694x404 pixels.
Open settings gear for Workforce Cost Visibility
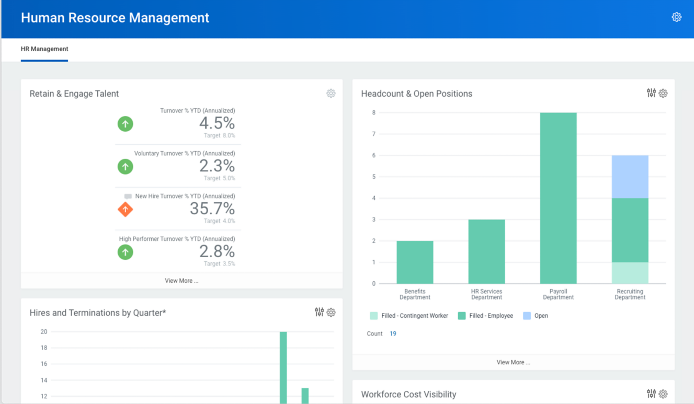point(663,394)
